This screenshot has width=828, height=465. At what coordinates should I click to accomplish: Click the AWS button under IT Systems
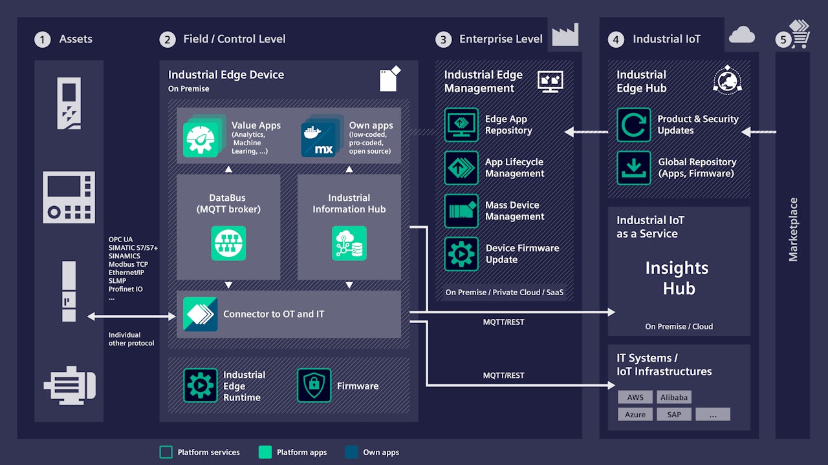tap(635, 397)
